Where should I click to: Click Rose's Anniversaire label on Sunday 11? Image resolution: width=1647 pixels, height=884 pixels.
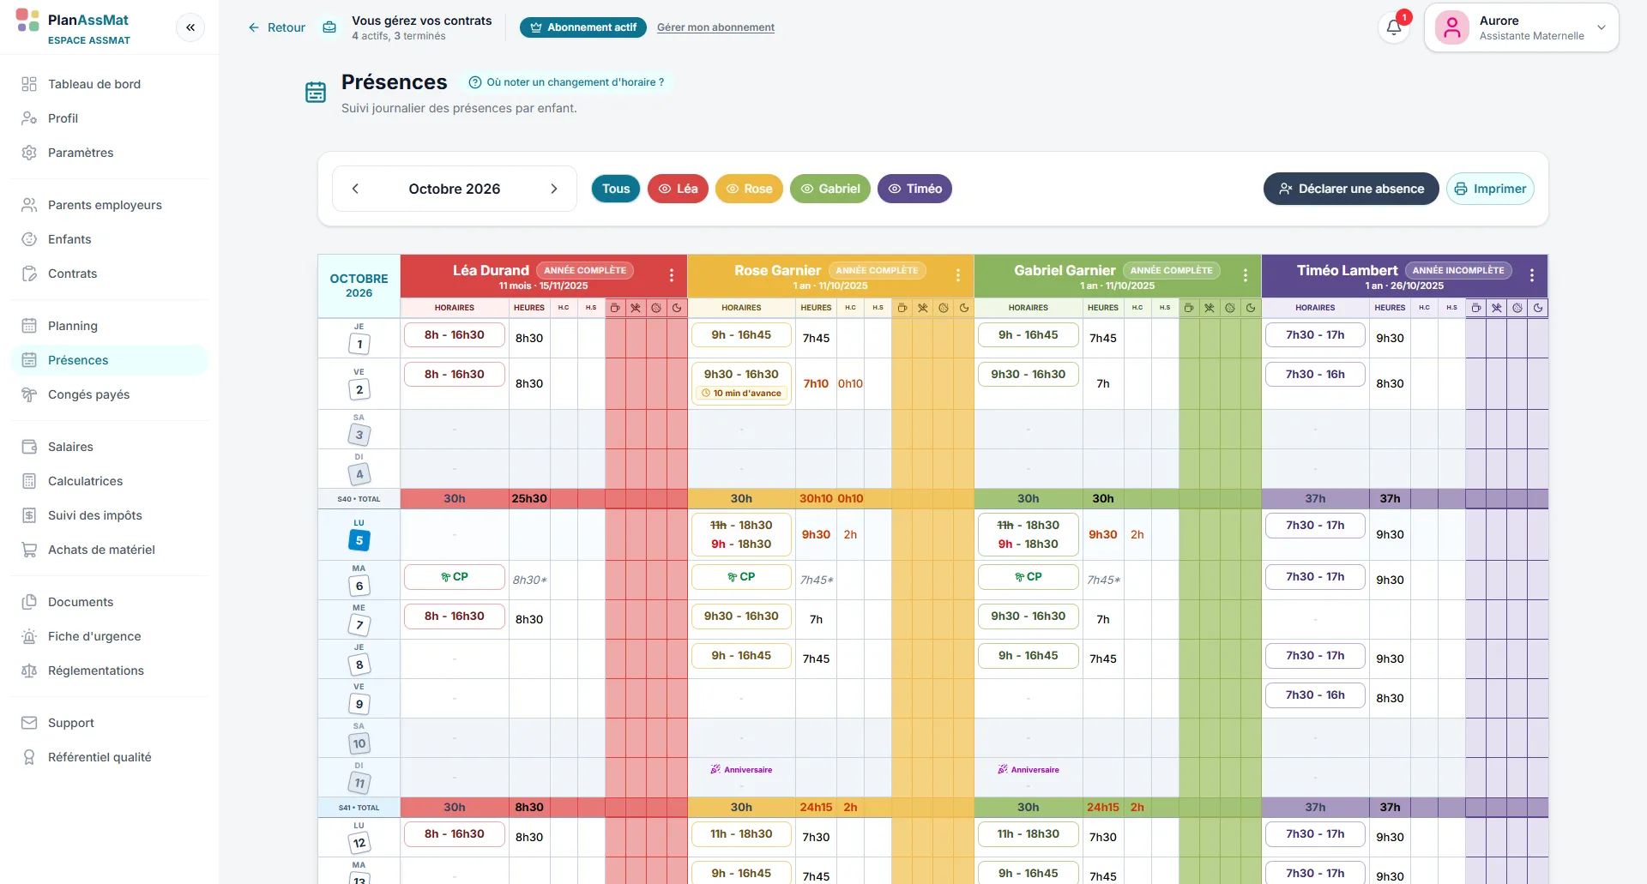(x=741, y=770)
